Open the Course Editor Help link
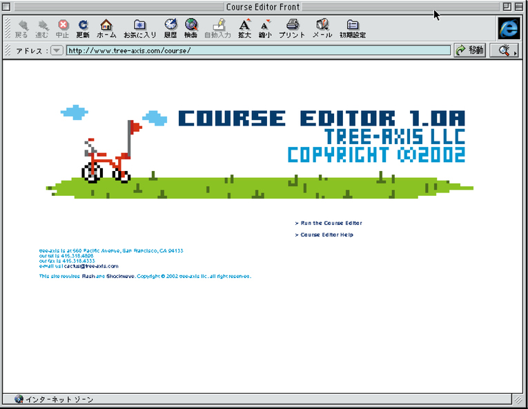Viewport: 528px width, 409px height. [x=326, y=235]
